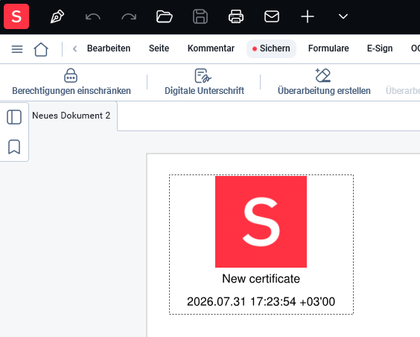
Task: Click Digitale Unterschrift signature icon
Action: tap(203, 75)
